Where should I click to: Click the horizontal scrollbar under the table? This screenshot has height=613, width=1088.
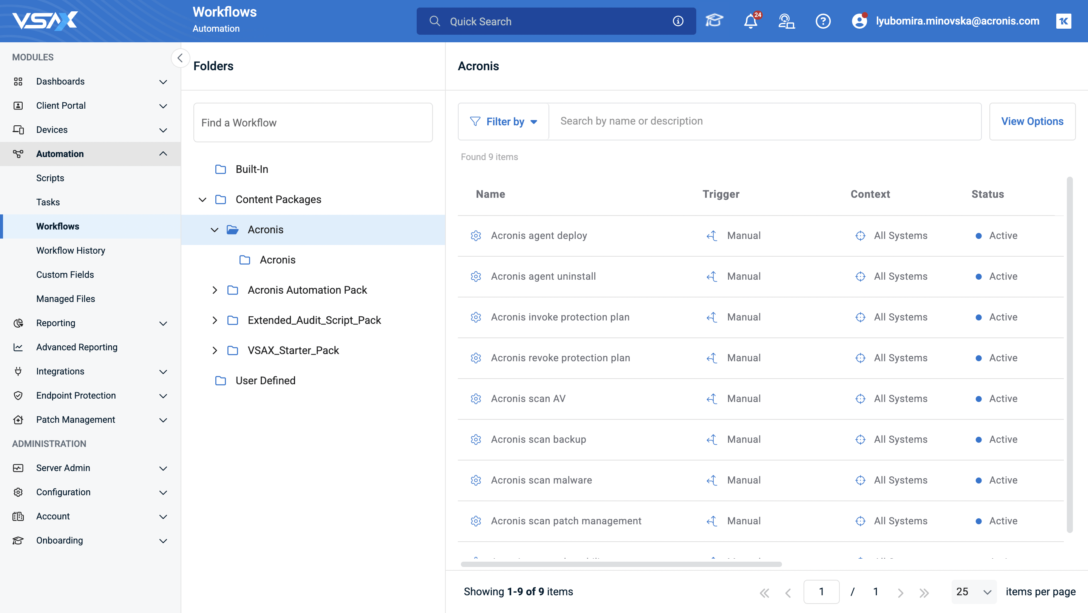(x=621, y=564)
